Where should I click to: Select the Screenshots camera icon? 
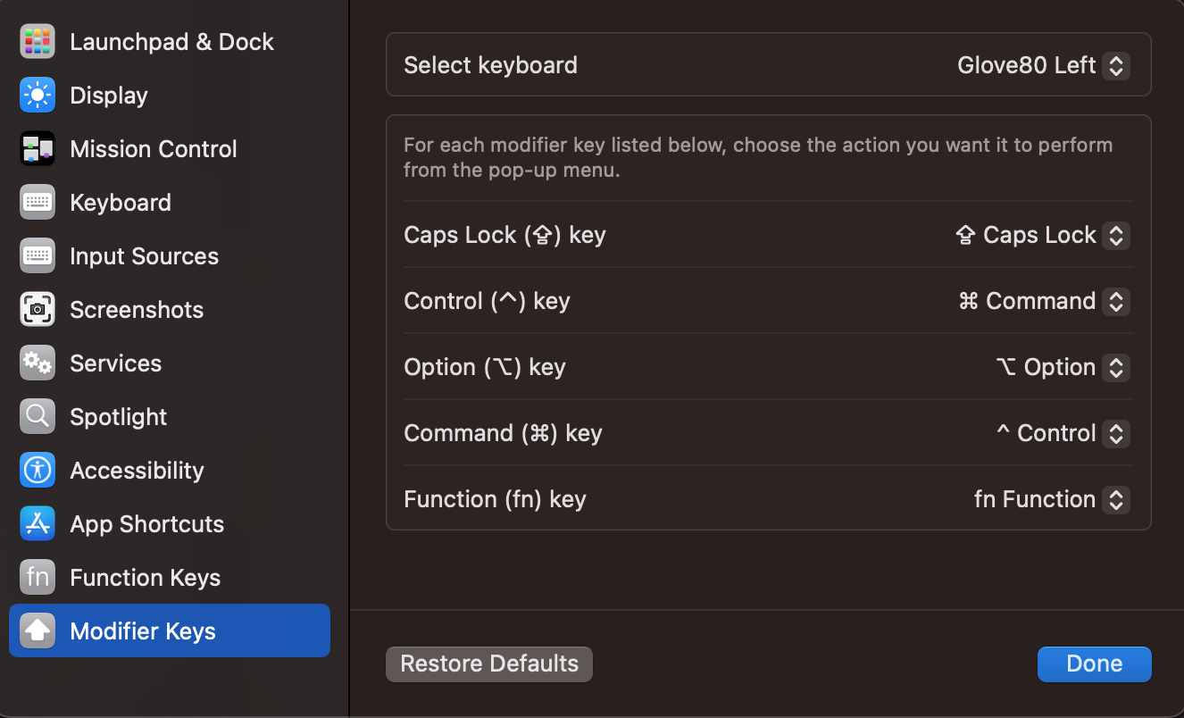coord(38,310)
